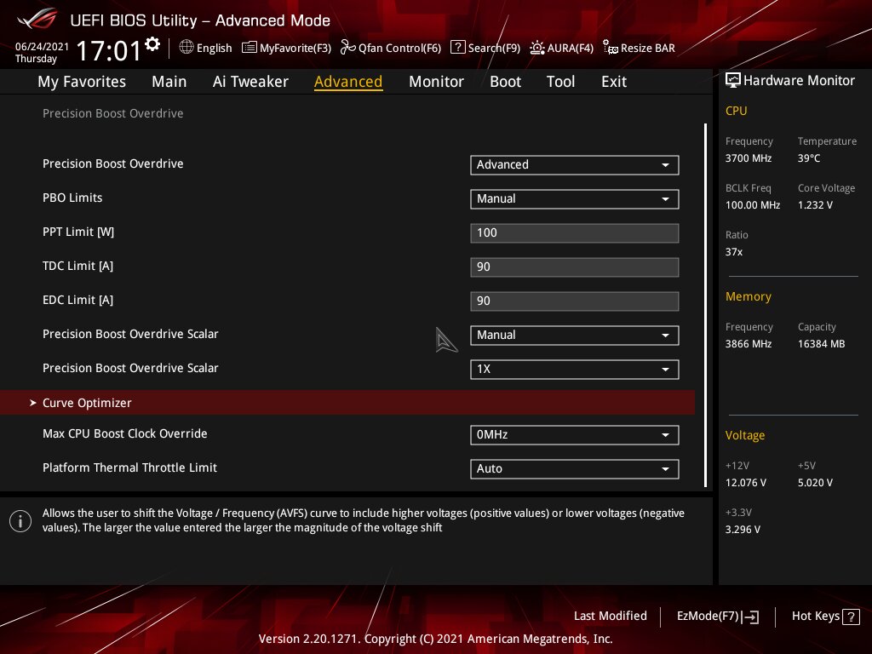
Task: Click the settings list vertical scrollbar
Action: coord(705,305)
